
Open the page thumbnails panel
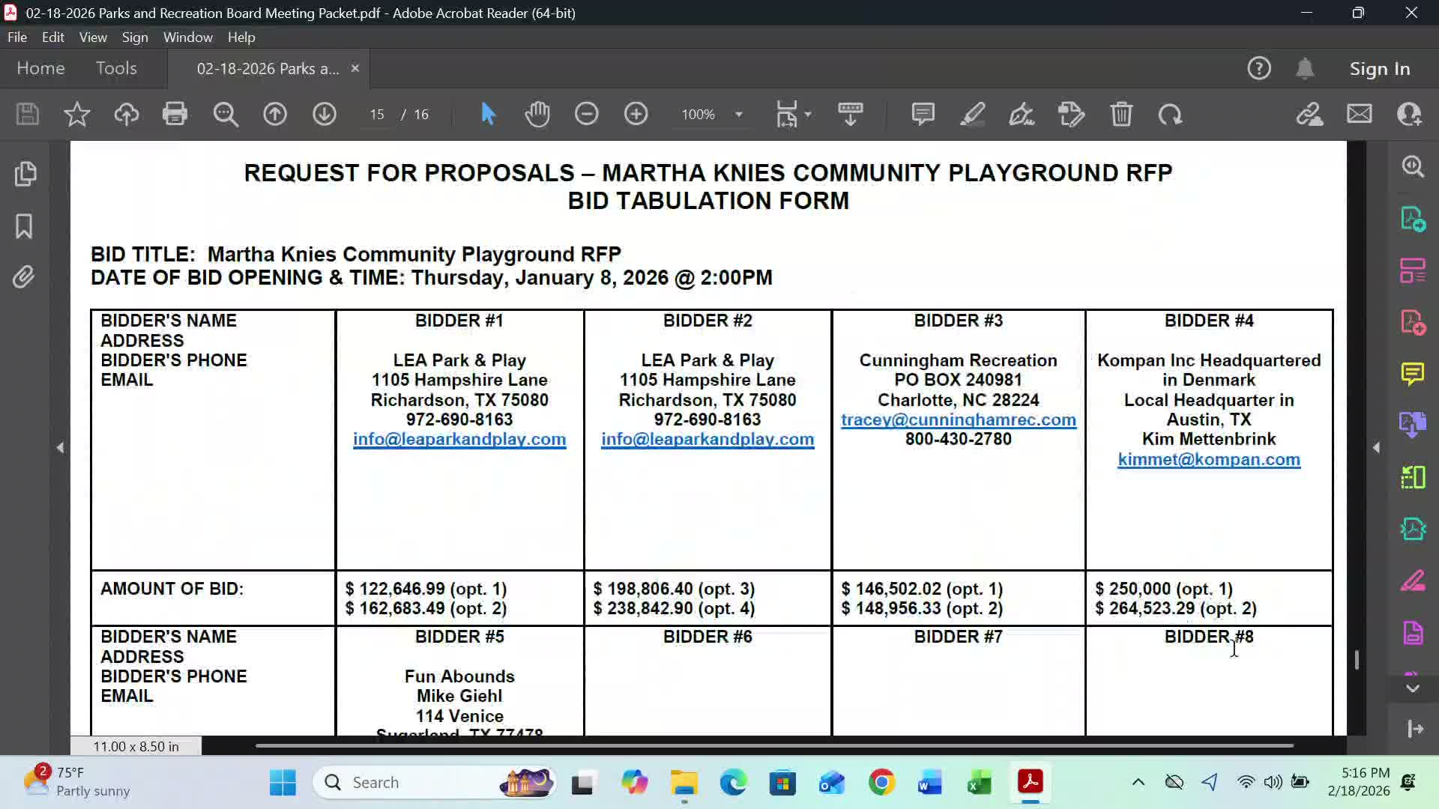coord(25,174)
